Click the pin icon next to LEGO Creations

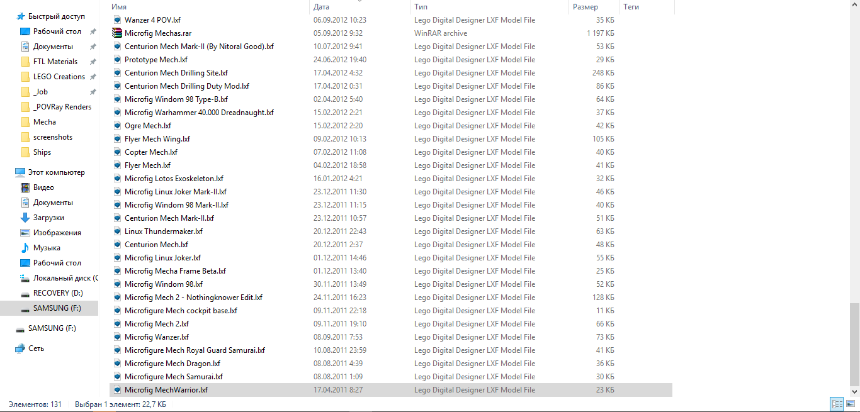(93, 77)
